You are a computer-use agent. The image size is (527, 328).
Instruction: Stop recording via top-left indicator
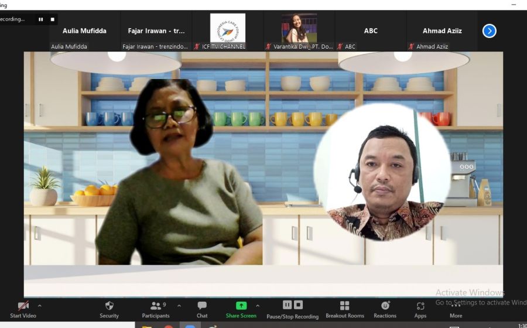[x=52, y=19]
